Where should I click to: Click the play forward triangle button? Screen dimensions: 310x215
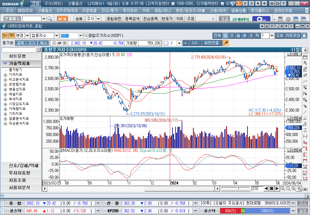pos(277,189)
